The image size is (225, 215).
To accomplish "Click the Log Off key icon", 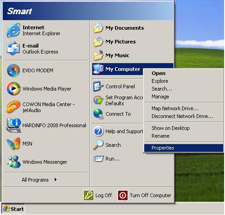I will click(89, 195).
